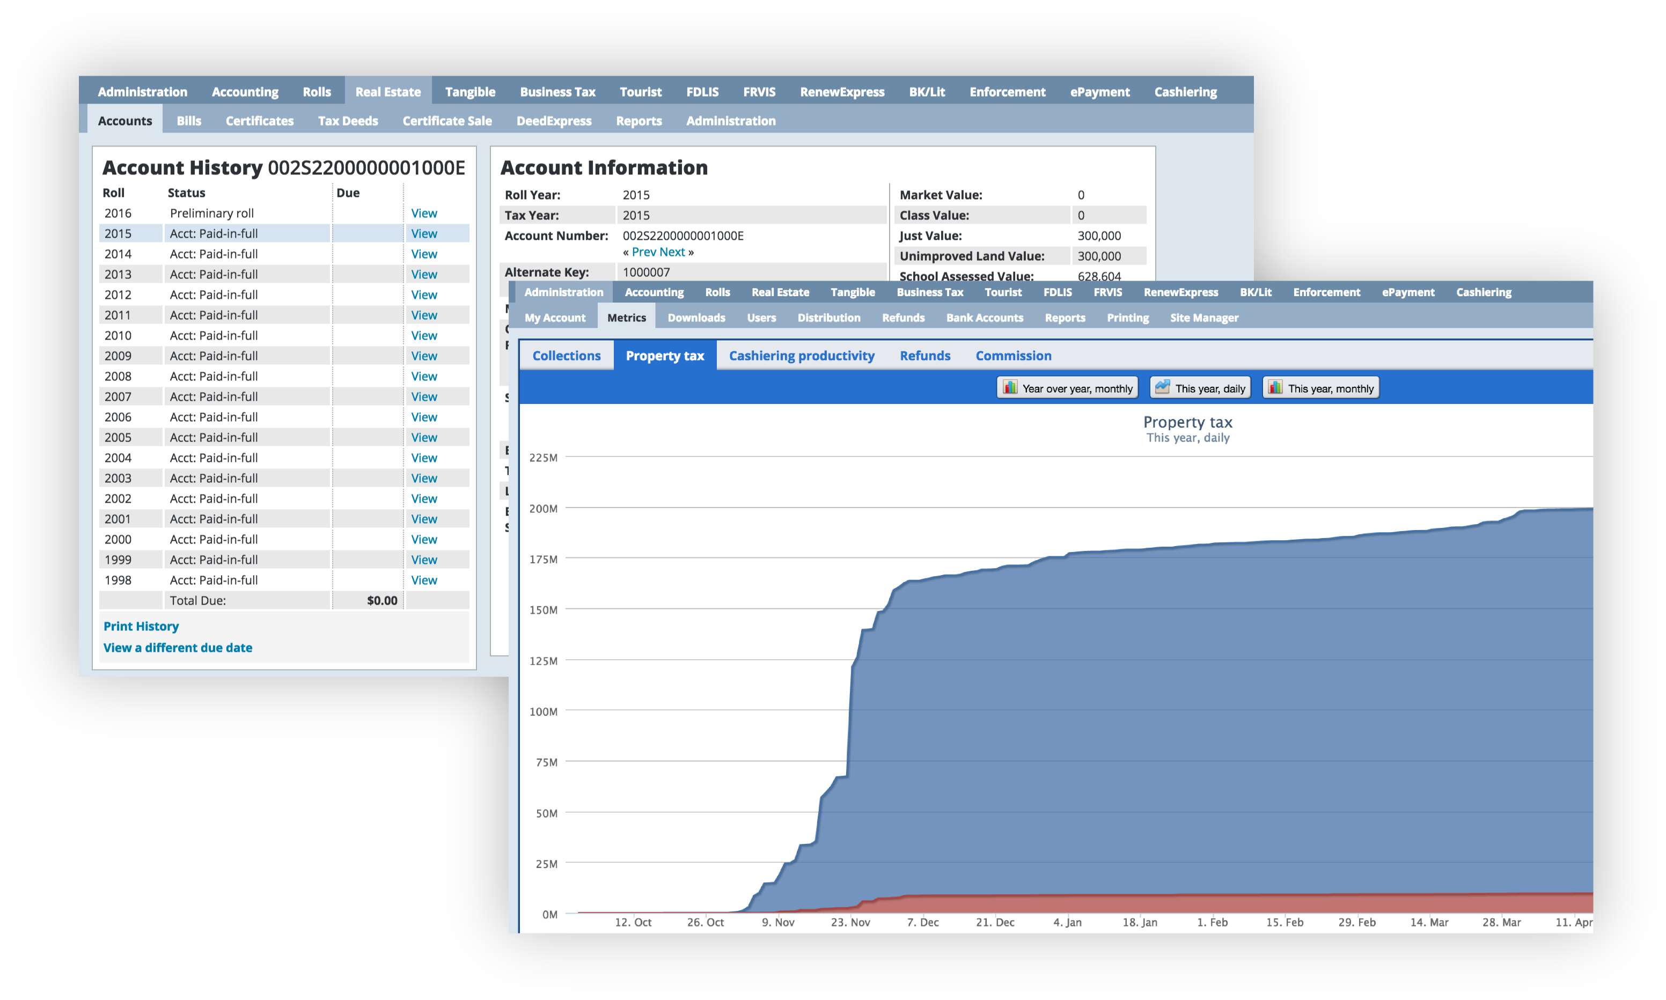Image resolution: width=1666 pixels, height=1000 pixels.
Task: Click View link for 2016 roll
Action: click(424, 213)
